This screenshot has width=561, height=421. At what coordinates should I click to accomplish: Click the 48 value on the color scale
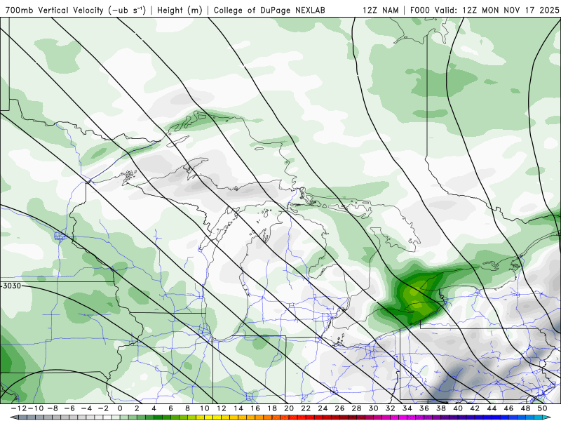(x=525, y=408)
